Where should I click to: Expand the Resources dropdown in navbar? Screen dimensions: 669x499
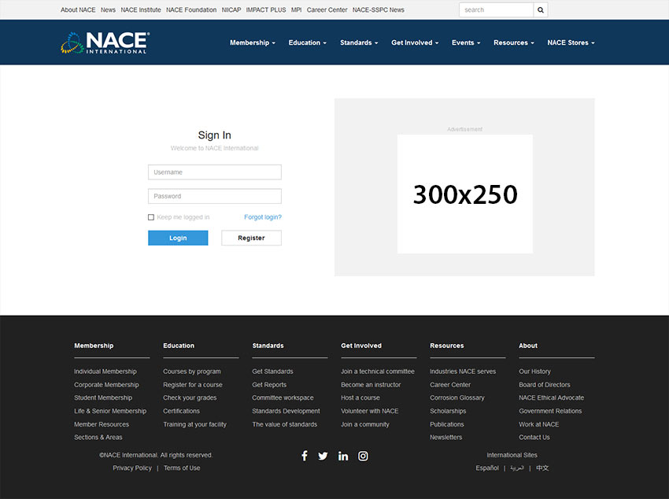point(514,43)
